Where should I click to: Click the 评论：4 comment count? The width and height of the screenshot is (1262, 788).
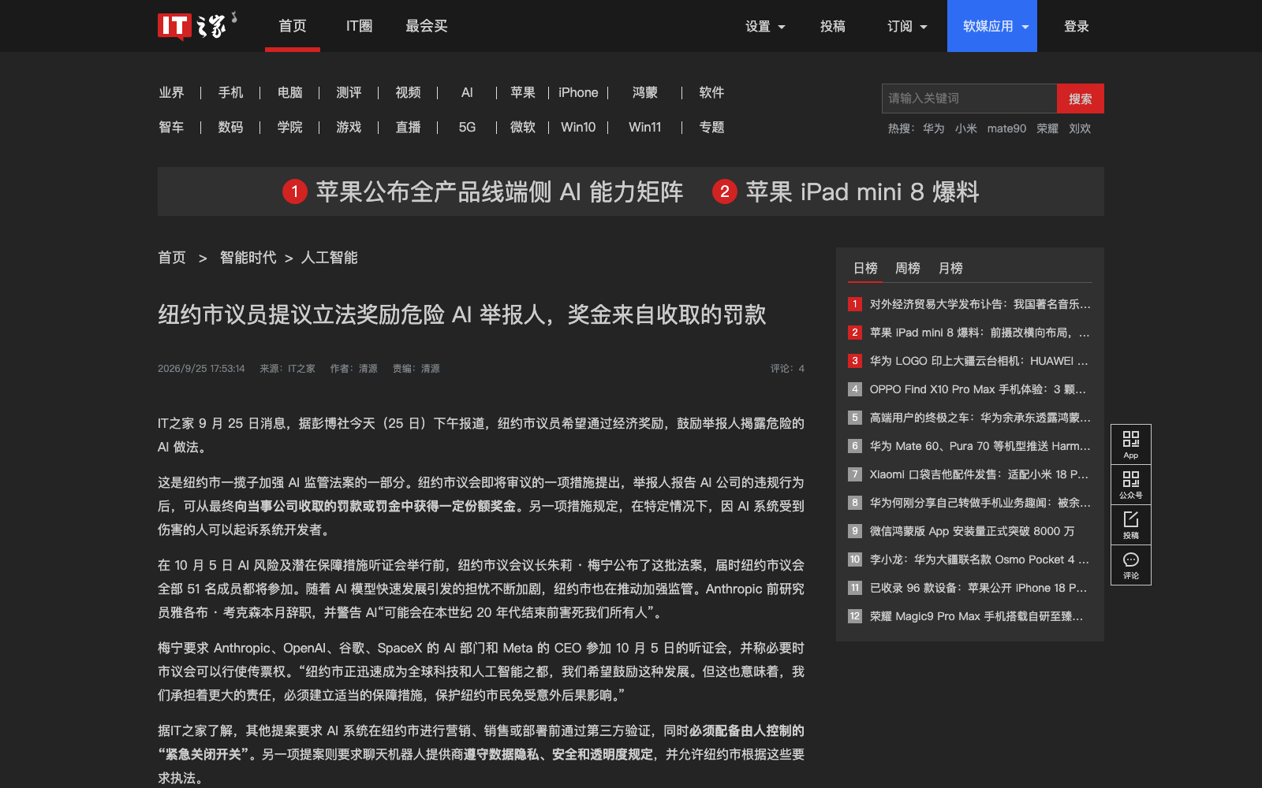pos(787,368)
